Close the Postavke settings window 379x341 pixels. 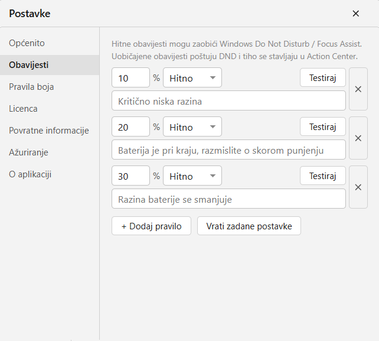click(x=355, y=14)
